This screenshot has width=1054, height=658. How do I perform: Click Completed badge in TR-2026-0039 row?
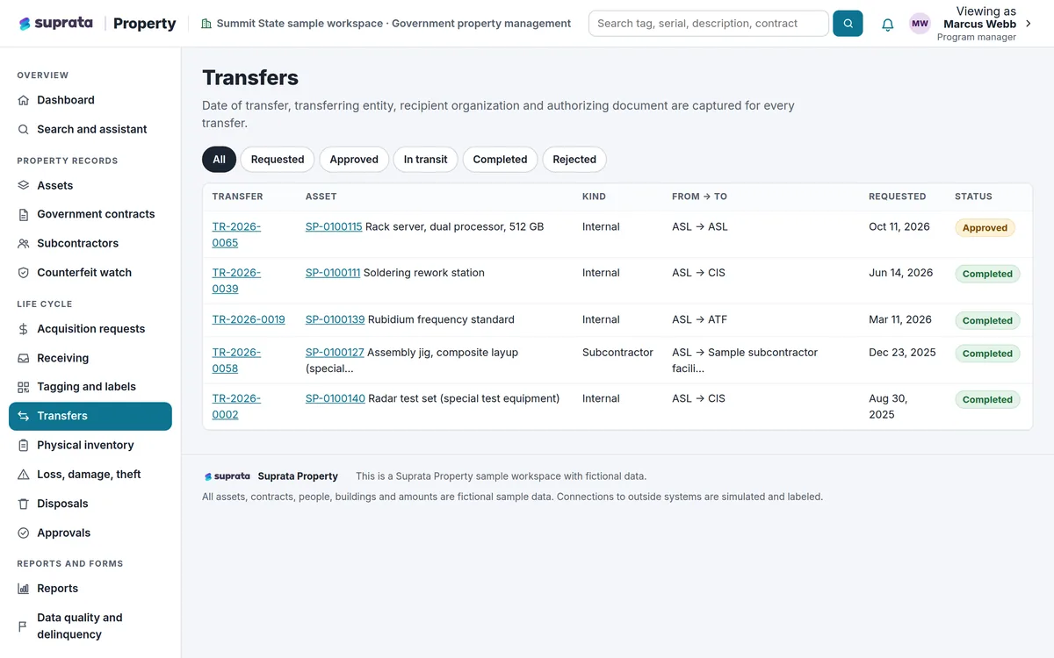point(987,274)
